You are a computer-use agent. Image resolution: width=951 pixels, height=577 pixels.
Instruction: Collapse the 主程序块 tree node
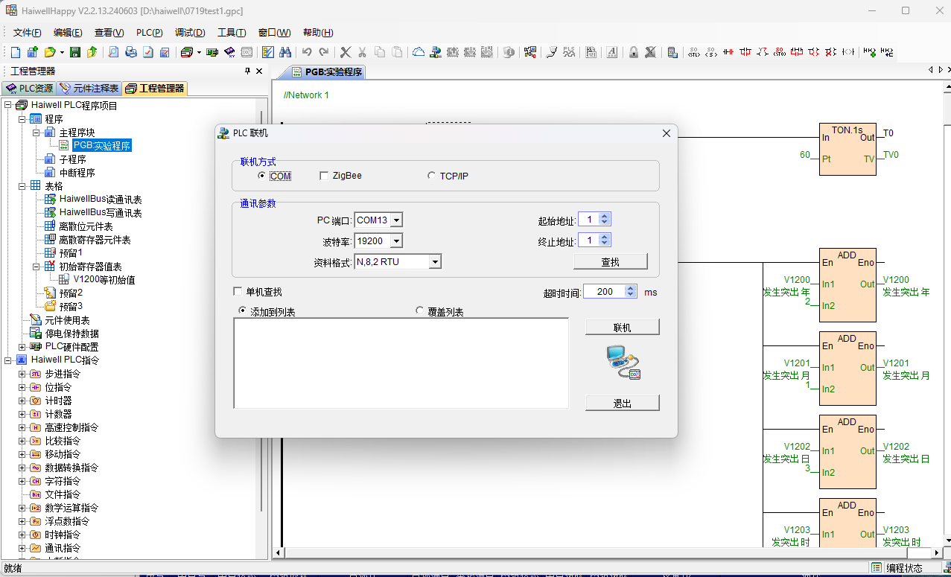coord(36,132)
